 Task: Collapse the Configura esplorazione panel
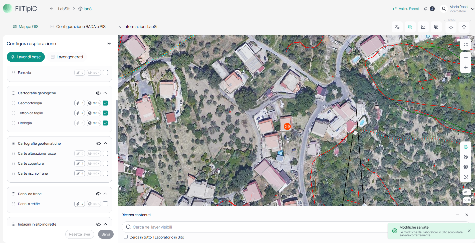[x=109, y=43]
